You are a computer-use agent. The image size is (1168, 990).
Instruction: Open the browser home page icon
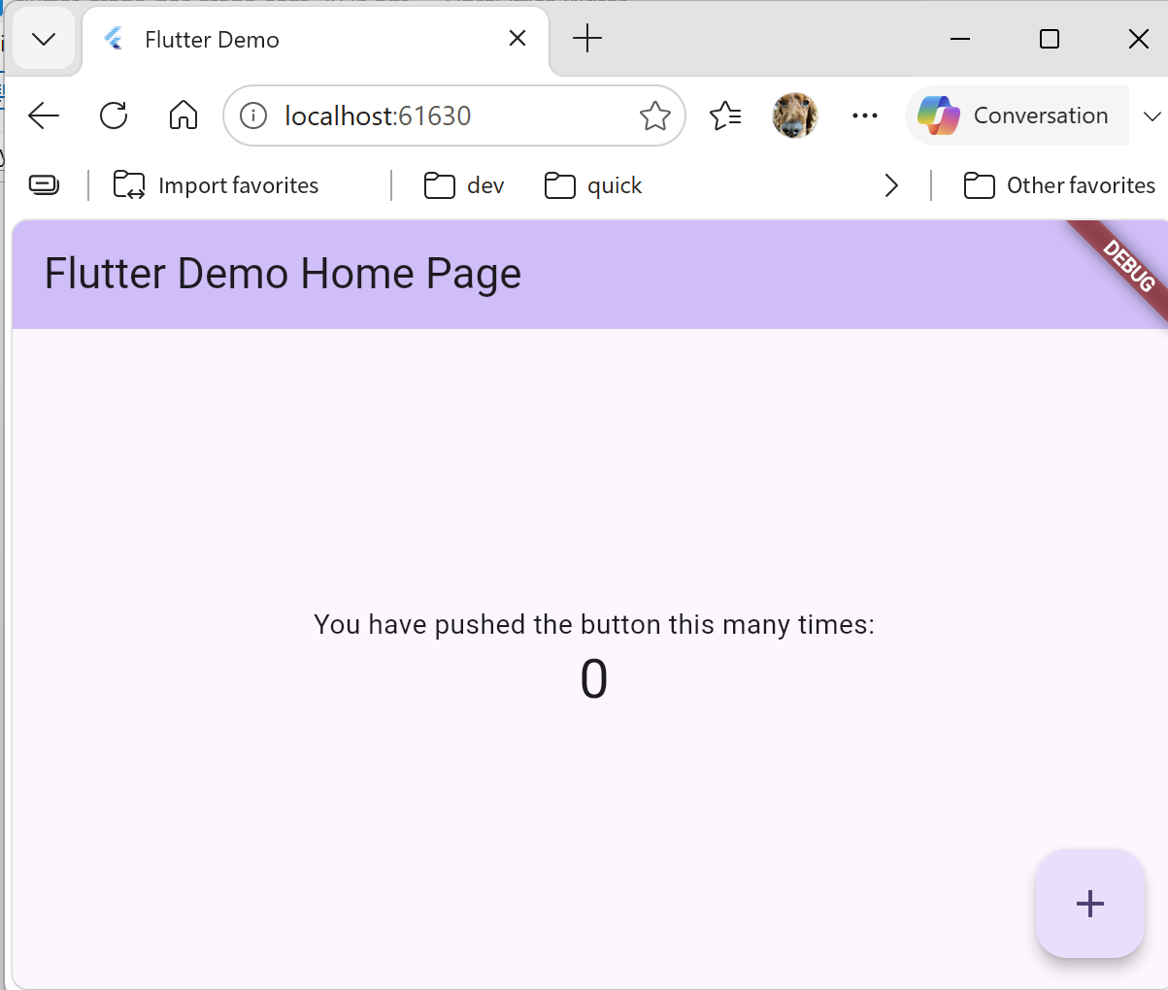click(x=184, y=115)
